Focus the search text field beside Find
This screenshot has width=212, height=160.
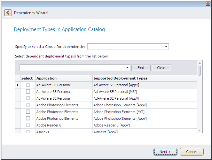pyautogui.click(x=72, y=68)
